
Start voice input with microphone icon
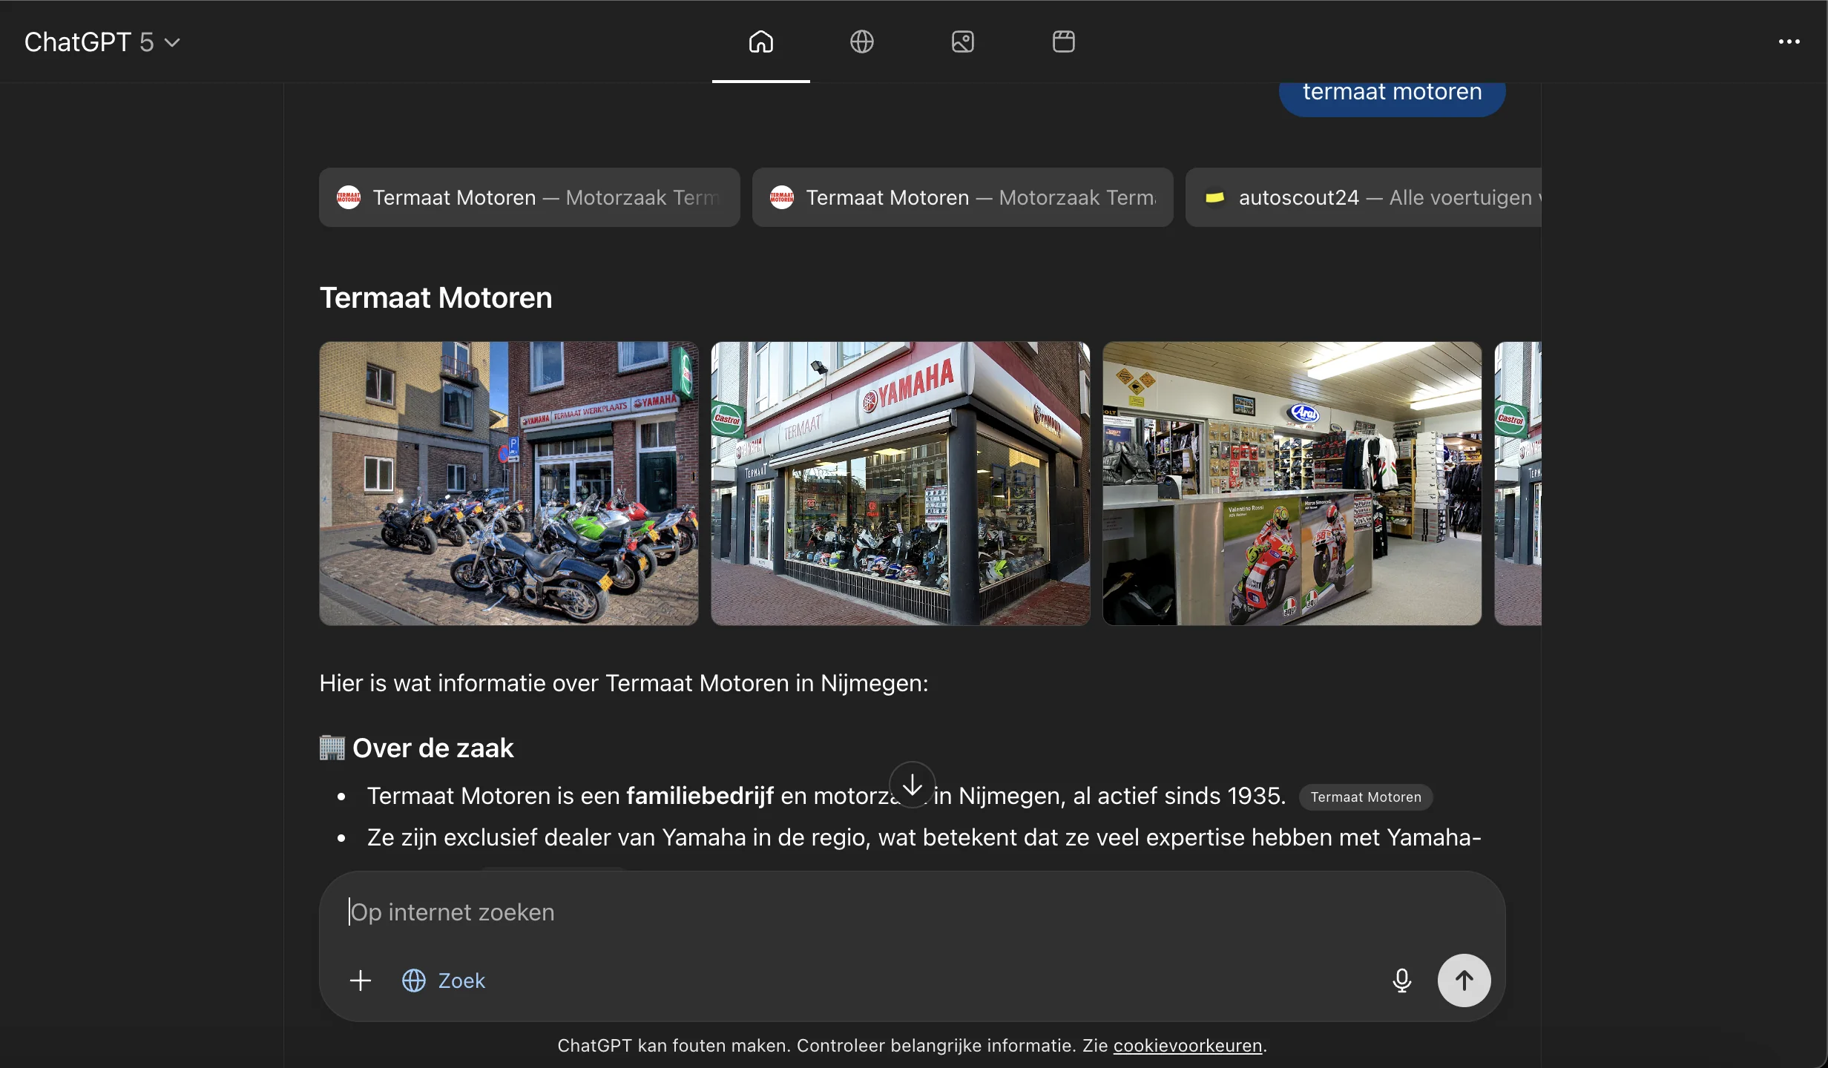coord(1401,980)
